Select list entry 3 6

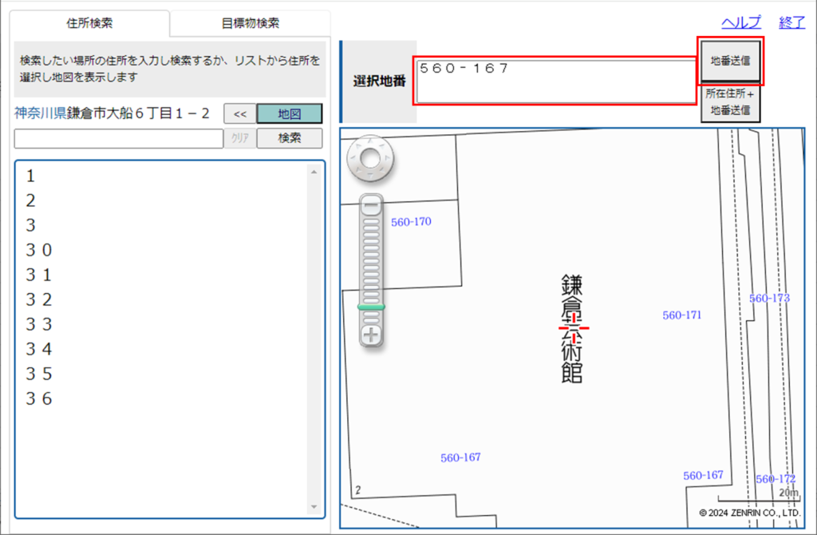pos(39,398)
